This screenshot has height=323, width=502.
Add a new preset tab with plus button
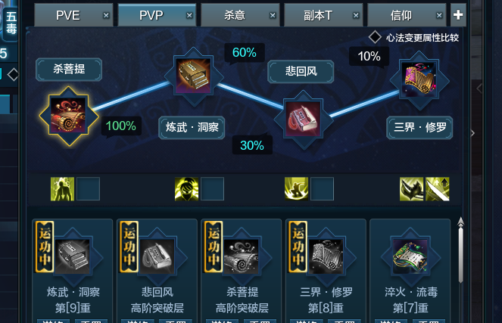(458, 14)
